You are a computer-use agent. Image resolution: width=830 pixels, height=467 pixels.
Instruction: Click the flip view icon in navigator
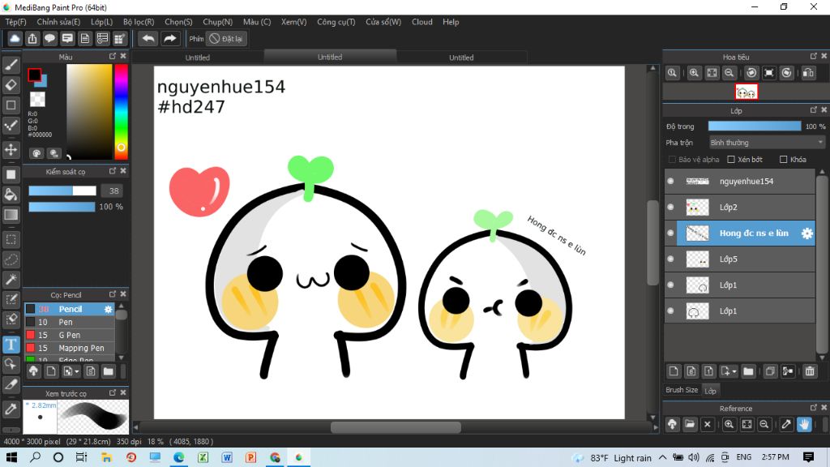point(808,73)
